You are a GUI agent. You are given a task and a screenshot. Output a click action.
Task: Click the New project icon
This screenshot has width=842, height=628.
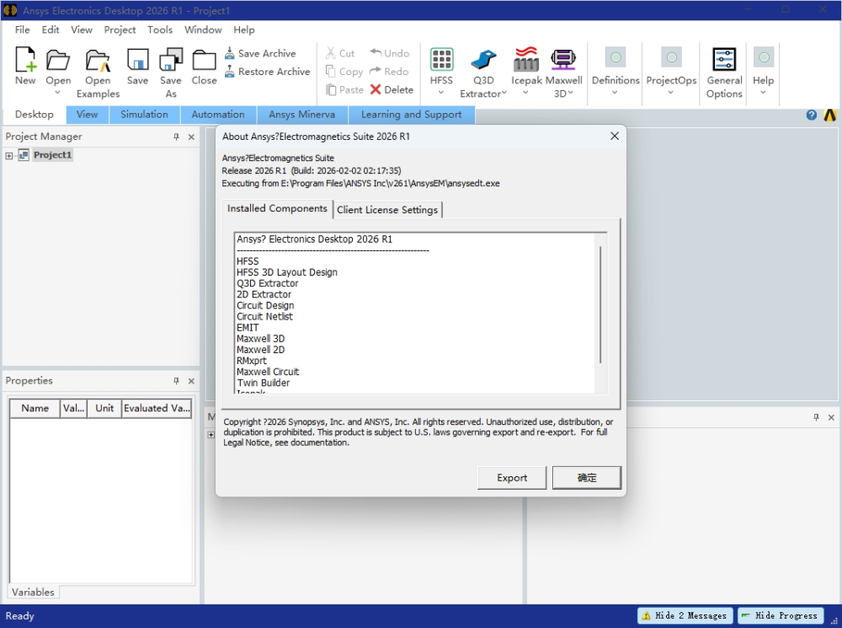click(x=25, y=62)
